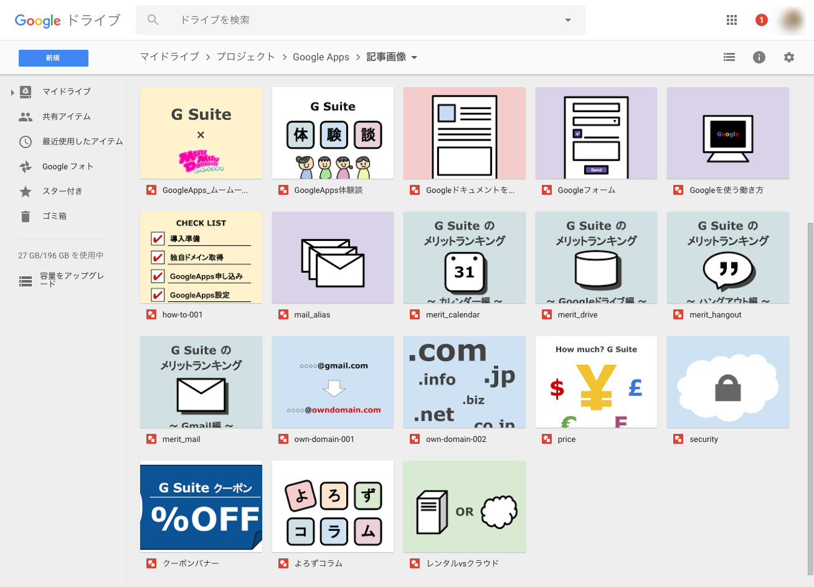Go to プロジェクト in breadcrumb
This screenshot has height=587, width=814.
click(245, 57)
